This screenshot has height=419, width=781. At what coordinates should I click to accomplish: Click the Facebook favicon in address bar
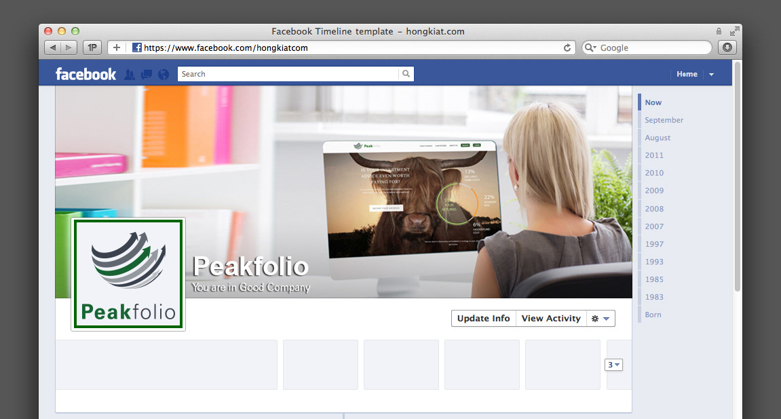(x=136, y=47)
